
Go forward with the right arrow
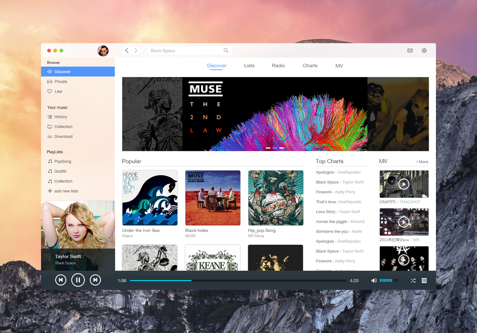tap(135, 51)
